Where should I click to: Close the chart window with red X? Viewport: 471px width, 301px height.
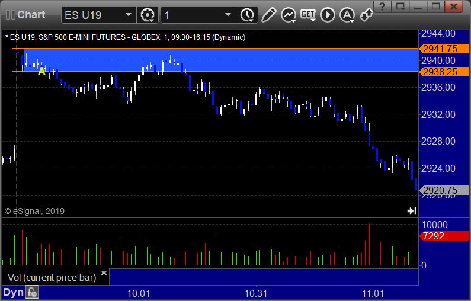click(x=454, y=7)
